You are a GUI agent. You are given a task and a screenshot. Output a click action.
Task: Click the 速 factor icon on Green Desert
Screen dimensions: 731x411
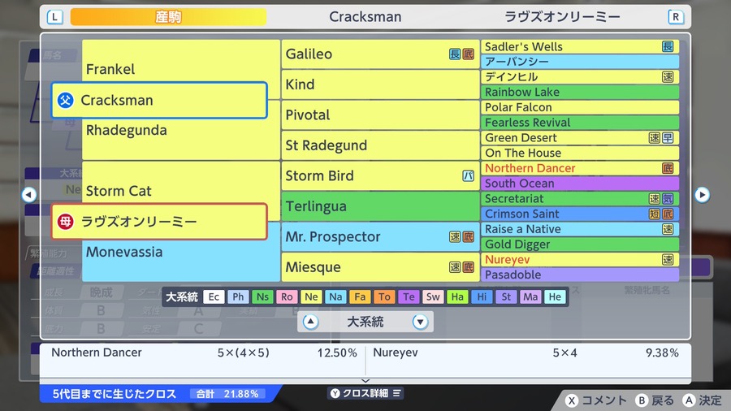pyautogui.click(x=655, y=137)
